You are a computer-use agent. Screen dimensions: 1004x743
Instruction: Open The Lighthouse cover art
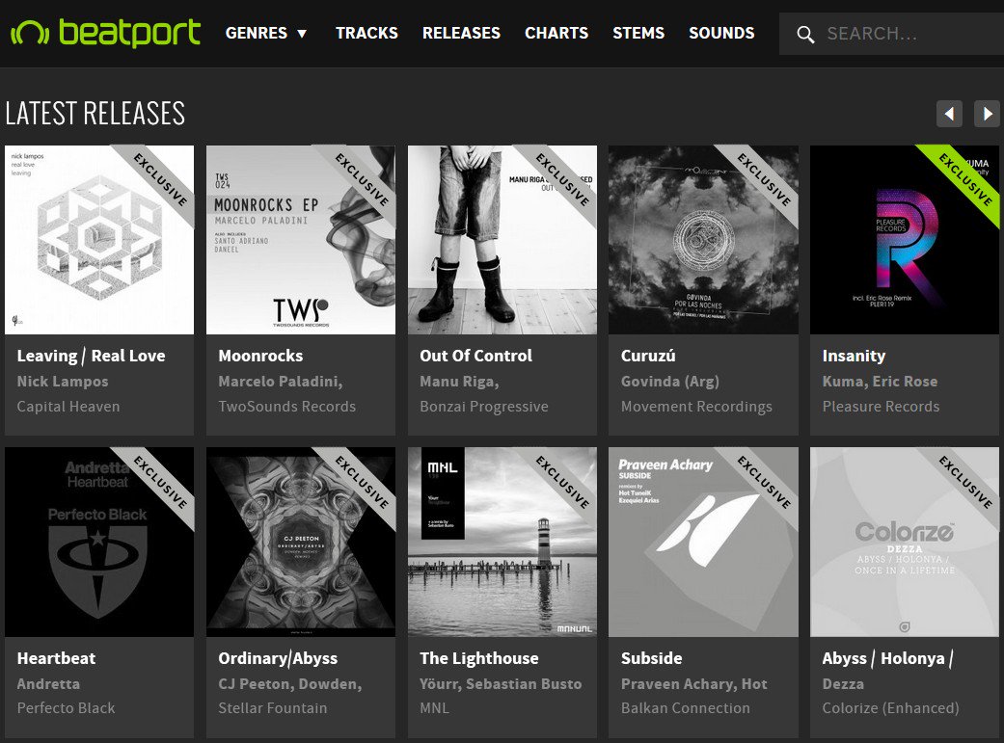(x=502, y=542)
